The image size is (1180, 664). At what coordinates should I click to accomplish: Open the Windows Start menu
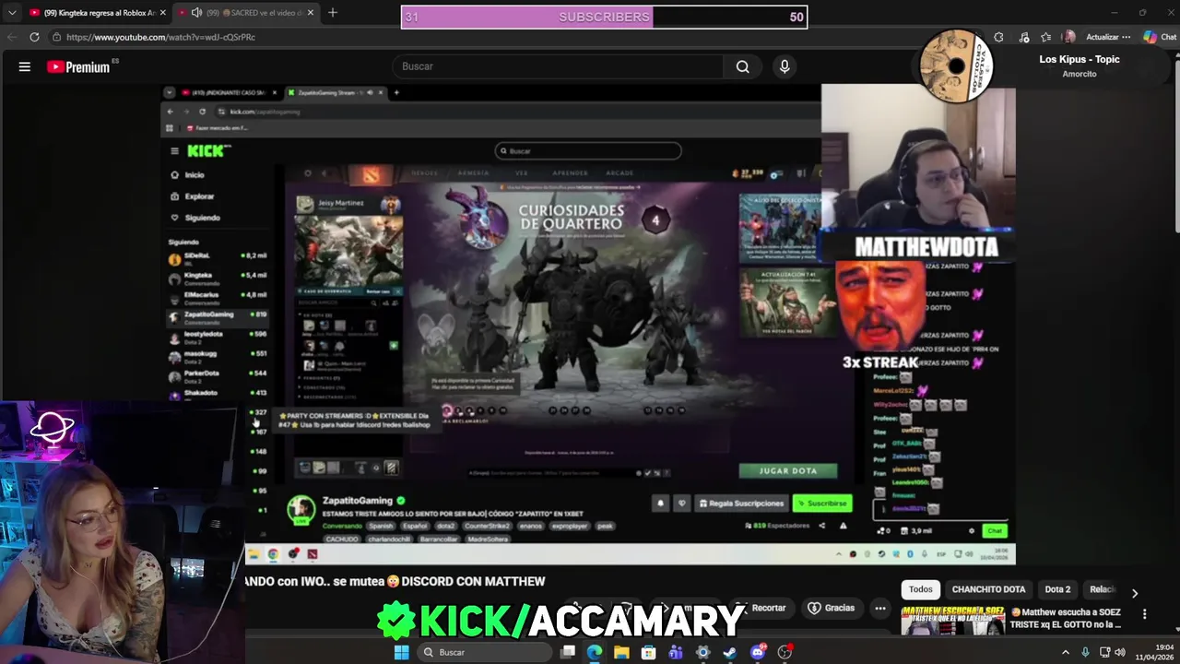(x=401, y=652)
